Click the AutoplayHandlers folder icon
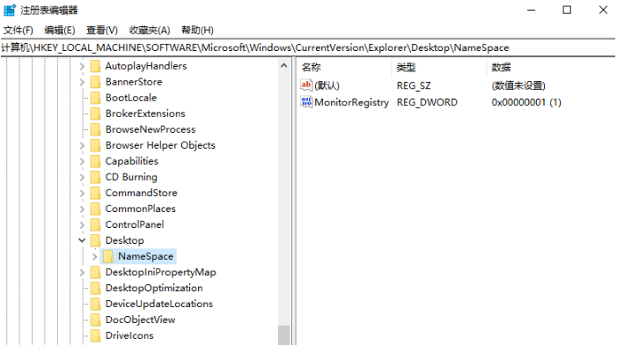The height and width of the screenshot is (345, 617). pyautogui.click(x=95, y=66)
